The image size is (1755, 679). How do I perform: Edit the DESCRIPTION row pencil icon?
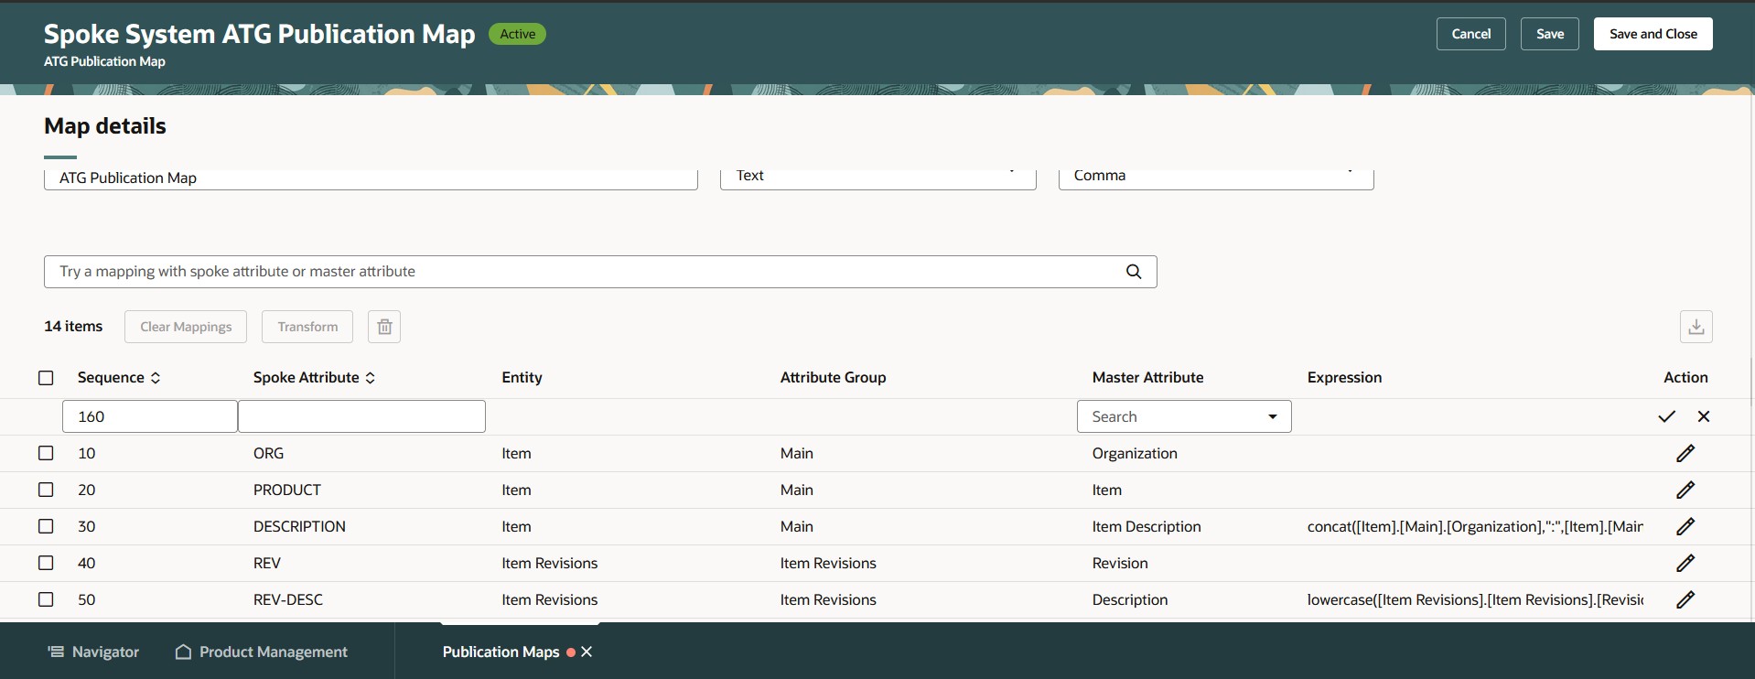pos(1685,526)
